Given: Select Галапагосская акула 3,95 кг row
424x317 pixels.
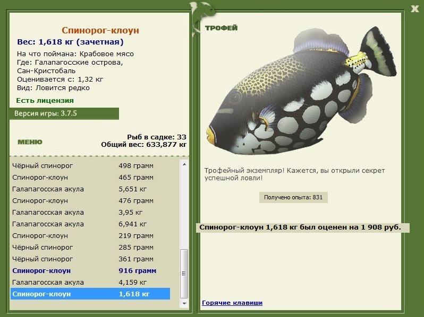Looking at the screenshot, I should [90, 213].
